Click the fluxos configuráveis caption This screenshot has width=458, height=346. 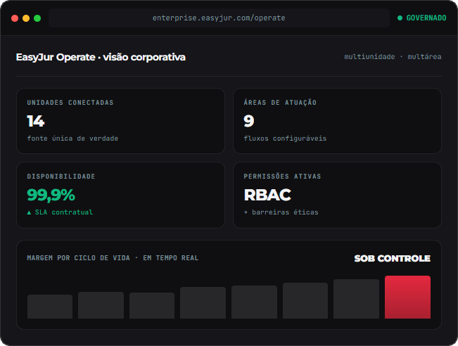coord(285,139)
